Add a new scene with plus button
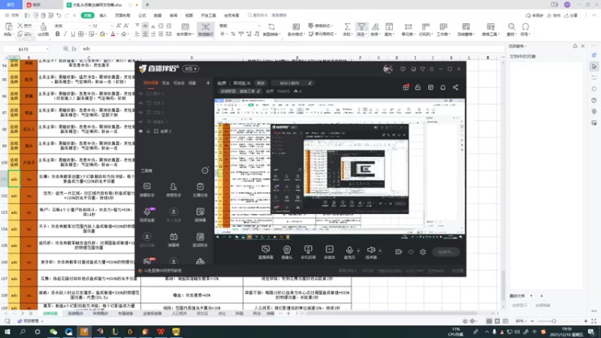This screenshot has width=601, height=338. pos(208,83)
